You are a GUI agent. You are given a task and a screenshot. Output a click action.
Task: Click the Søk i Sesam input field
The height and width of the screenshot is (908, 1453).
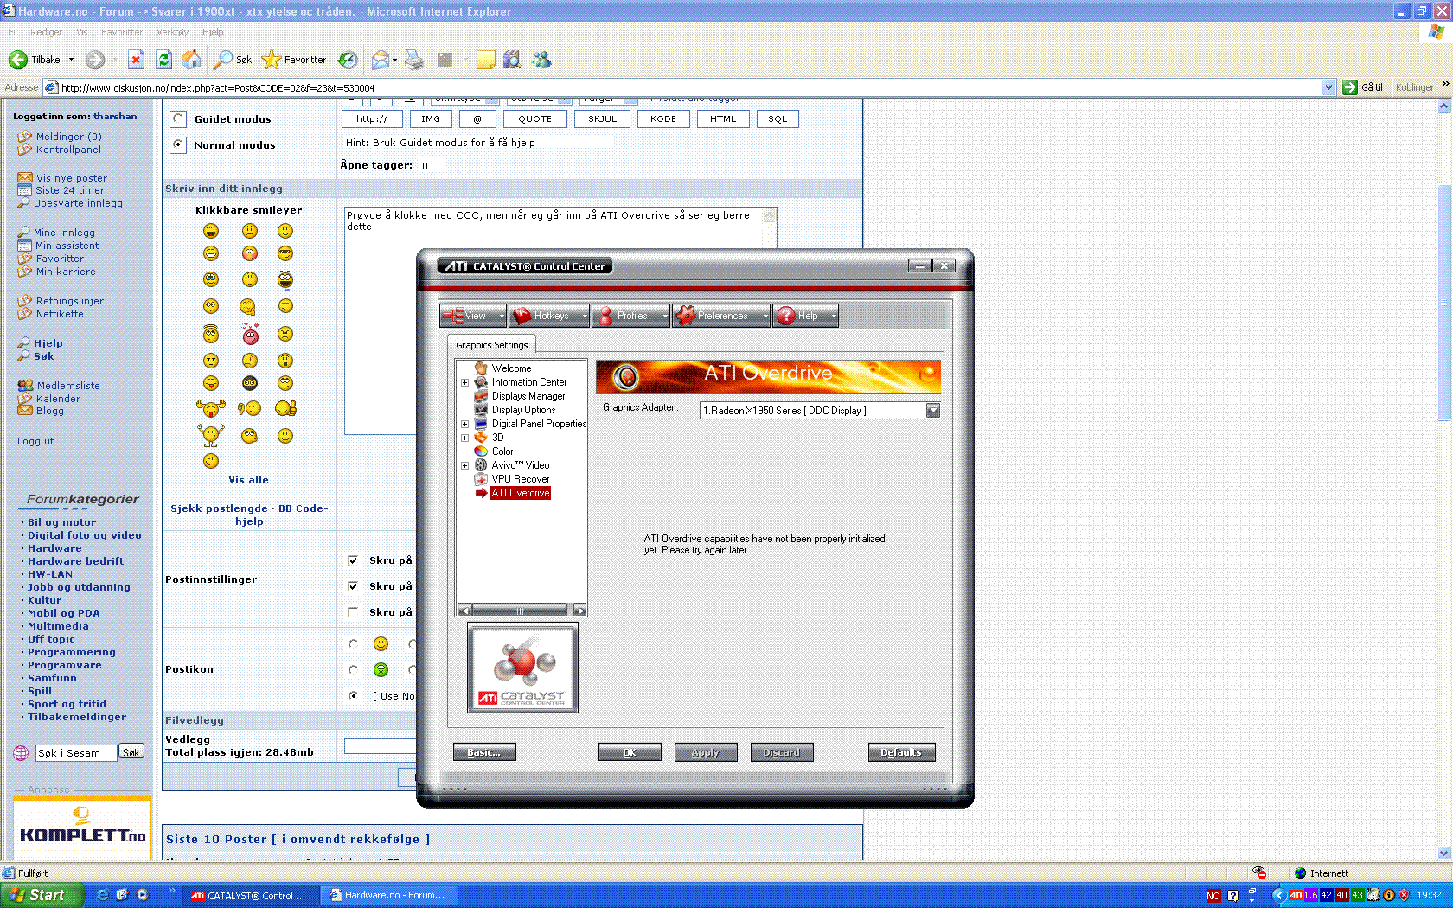point(75,753)
